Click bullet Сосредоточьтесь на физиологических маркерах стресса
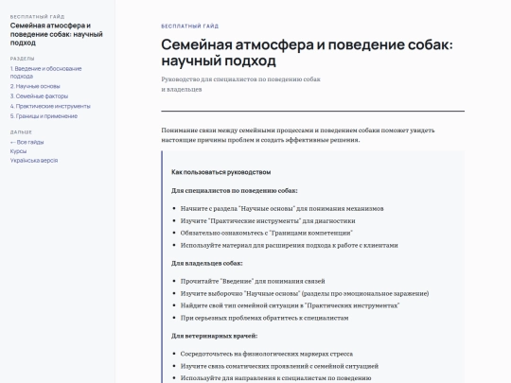The width and height of the screenshot is (511, 383). (267, 354)
